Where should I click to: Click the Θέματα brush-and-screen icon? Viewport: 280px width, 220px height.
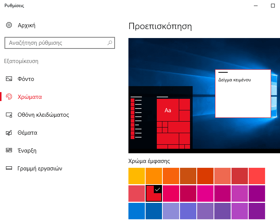click(9, 133)
